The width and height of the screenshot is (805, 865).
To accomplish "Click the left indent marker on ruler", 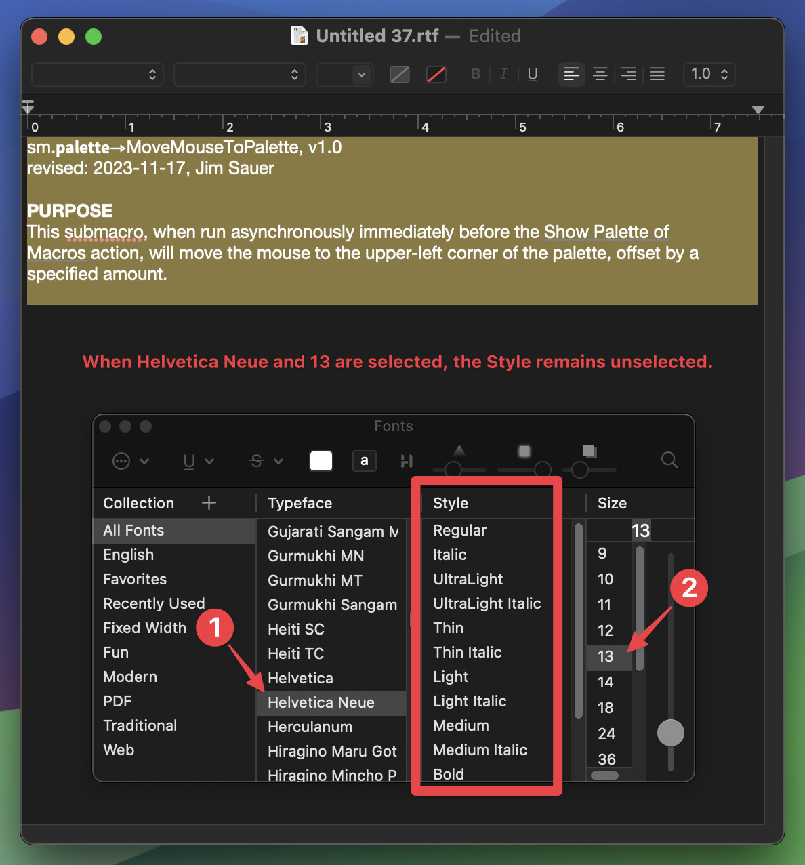I will click(x=28, y=107).
